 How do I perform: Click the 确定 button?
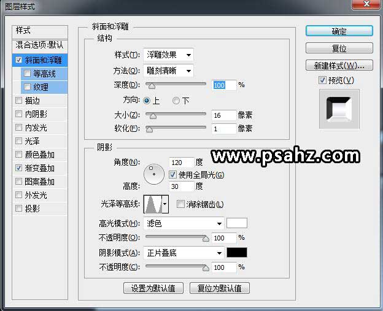click(339, 31)
